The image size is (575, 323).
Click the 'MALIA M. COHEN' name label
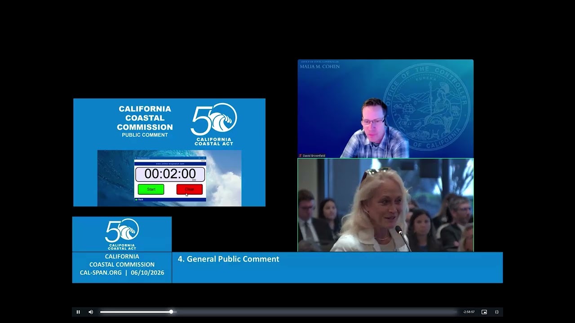coord(320,67)
